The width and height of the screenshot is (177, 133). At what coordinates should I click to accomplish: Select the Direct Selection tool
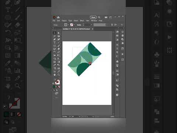coord(59,33)
